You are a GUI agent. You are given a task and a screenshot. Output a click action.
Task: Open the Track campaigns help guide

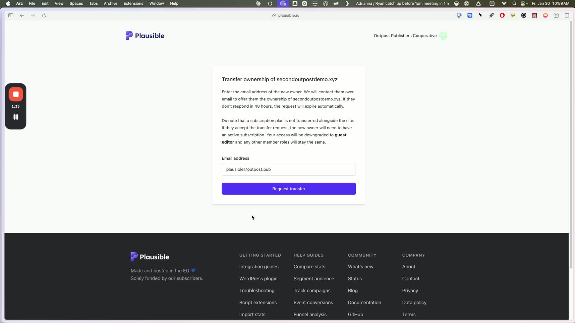312,290
